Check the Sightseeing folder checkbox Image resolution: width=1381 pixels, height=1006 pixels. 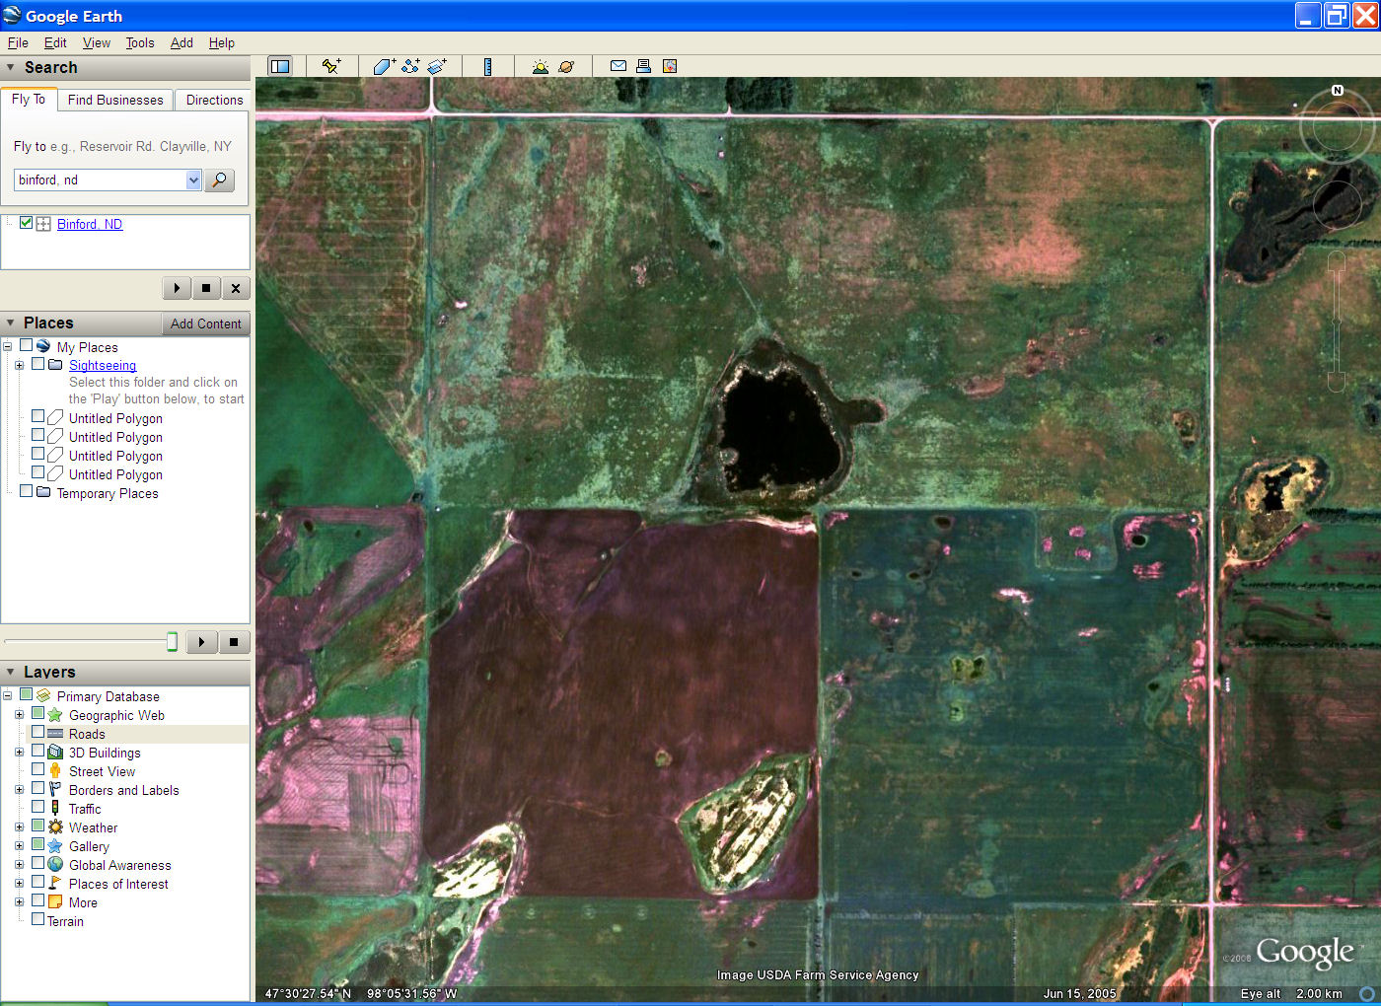[37, 364]
